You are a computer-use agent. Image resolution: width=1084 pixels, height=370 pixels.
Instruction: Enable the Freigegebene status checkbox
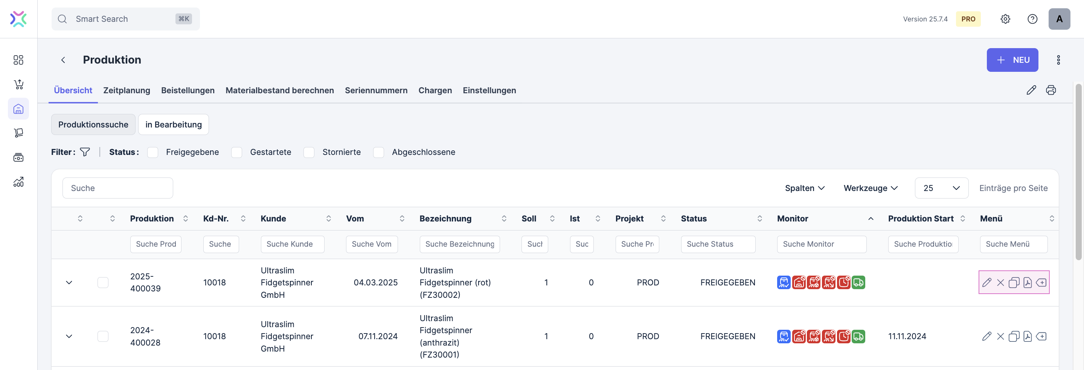point(153,152)
